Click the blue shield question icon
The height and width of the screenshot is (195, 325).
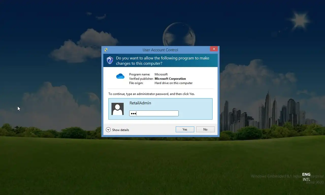pyautogui.click(x=110, y=60)
